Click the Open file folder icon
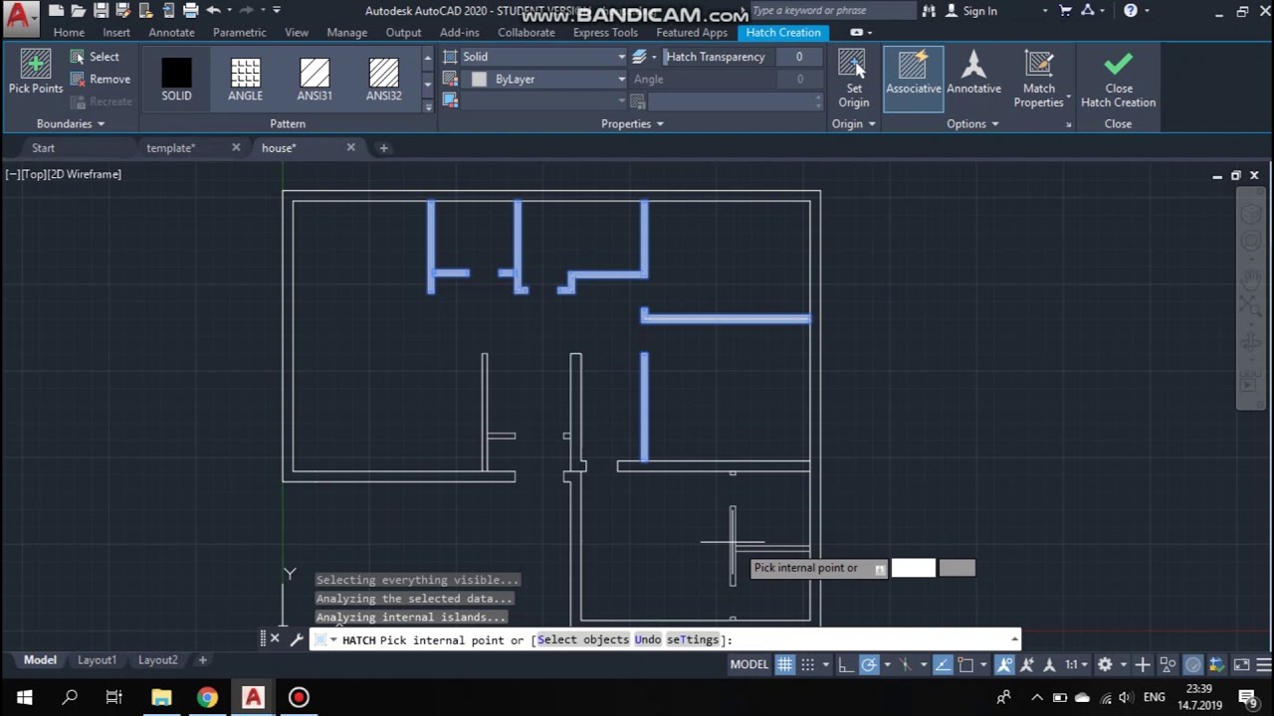The width and height of the screenshot is (1274, 716). [79, 11]
